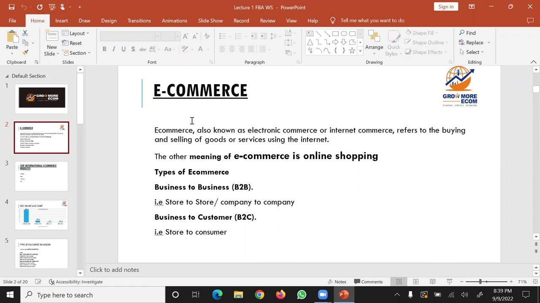Open the File tab
540x303 pixels.
pos(12,21)
